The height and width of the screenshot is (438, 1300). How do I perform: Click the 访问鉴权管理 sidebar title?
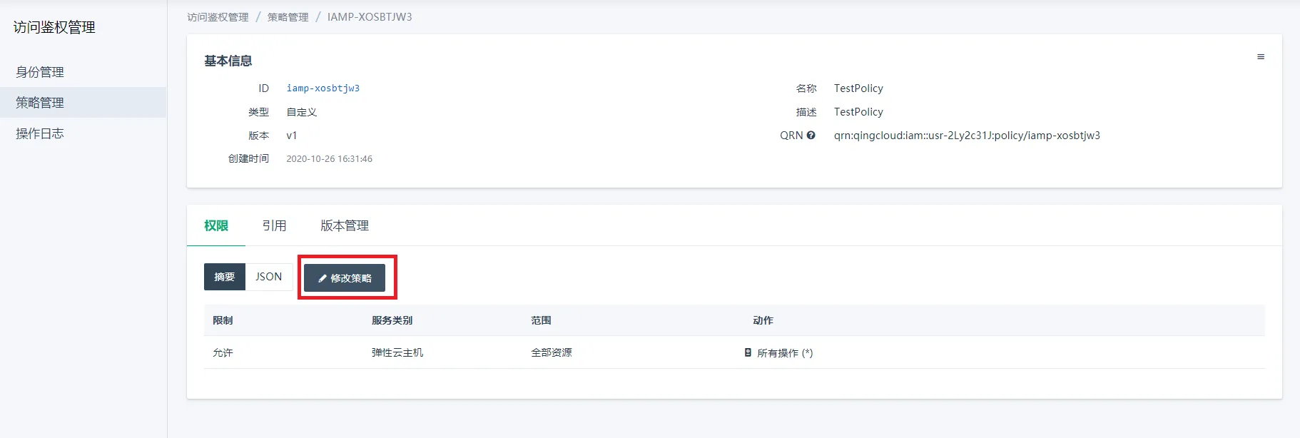54,27
